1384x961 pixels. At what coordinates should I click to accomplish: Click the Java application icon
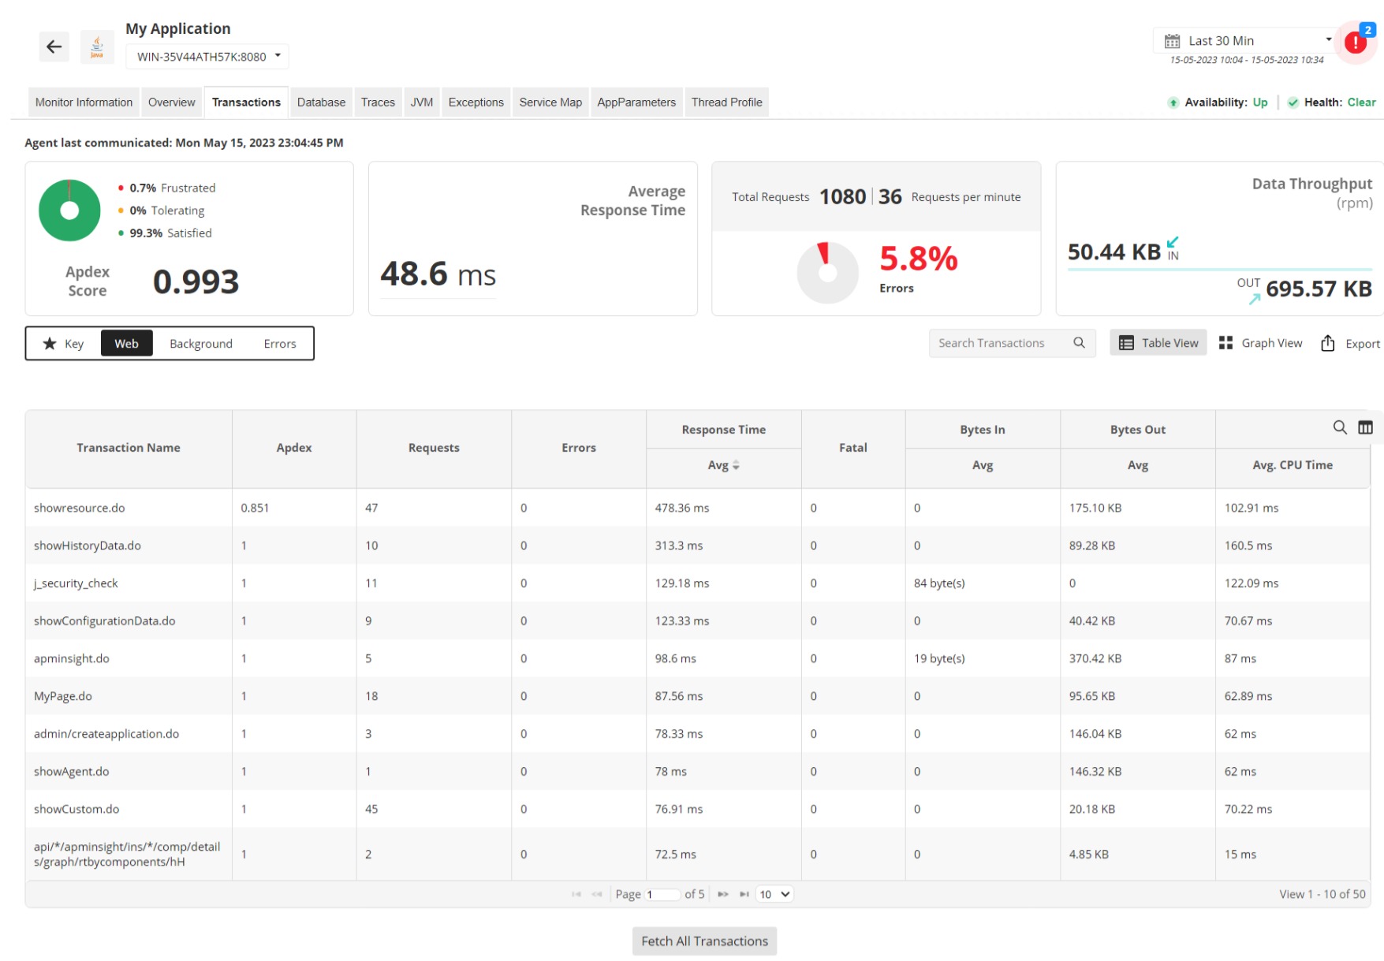(96, 46)
